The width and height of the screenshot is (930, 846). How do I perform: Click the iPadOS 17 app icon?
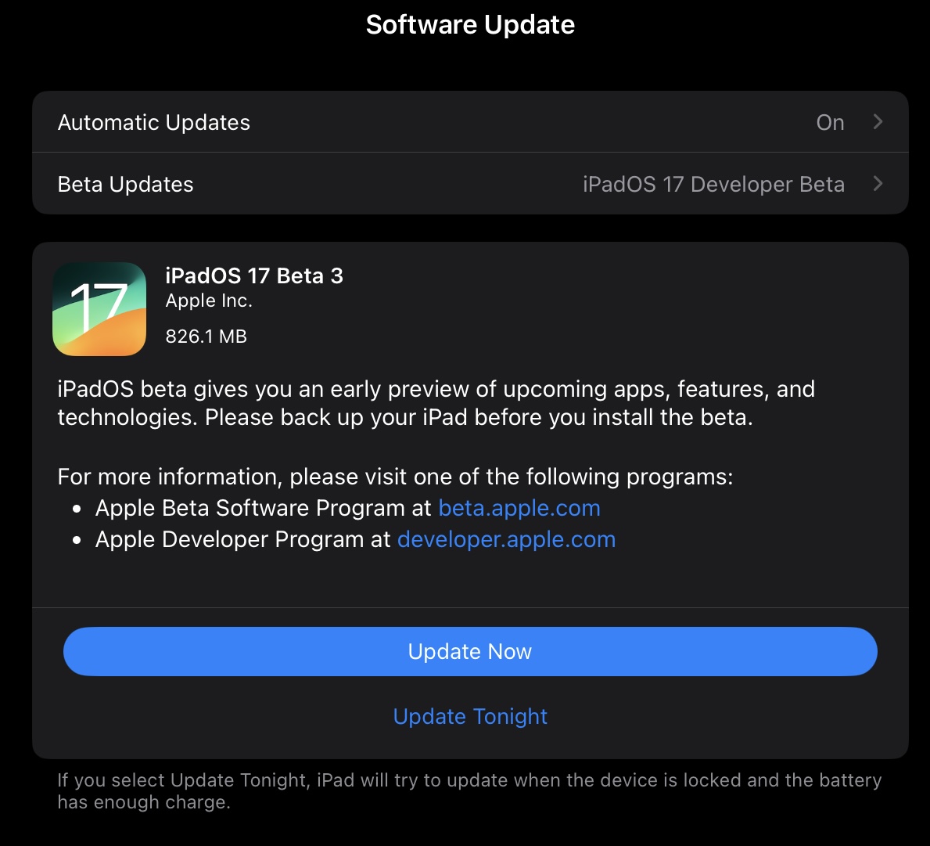click(x=99, y=309)
